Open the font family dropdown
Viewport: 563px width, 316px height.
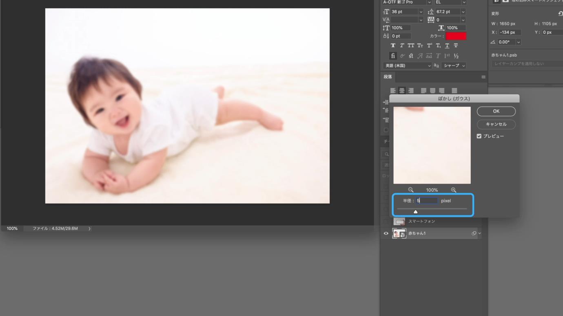tap(429, 2)
